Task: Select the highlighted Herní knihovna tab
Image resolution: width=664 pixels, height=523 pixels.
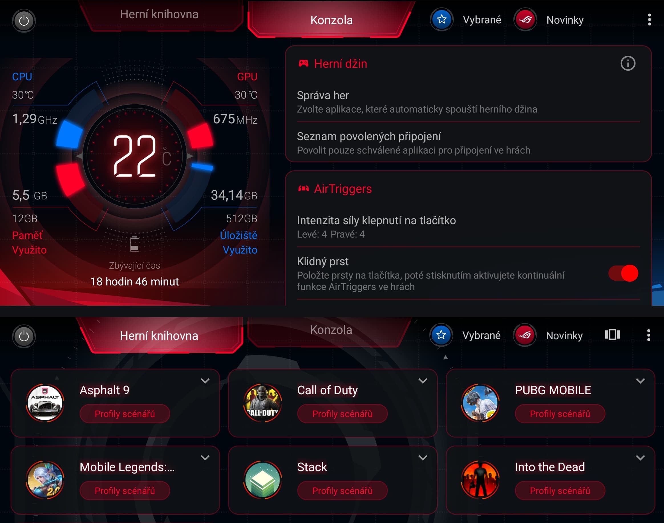Action: coord(159,336)
